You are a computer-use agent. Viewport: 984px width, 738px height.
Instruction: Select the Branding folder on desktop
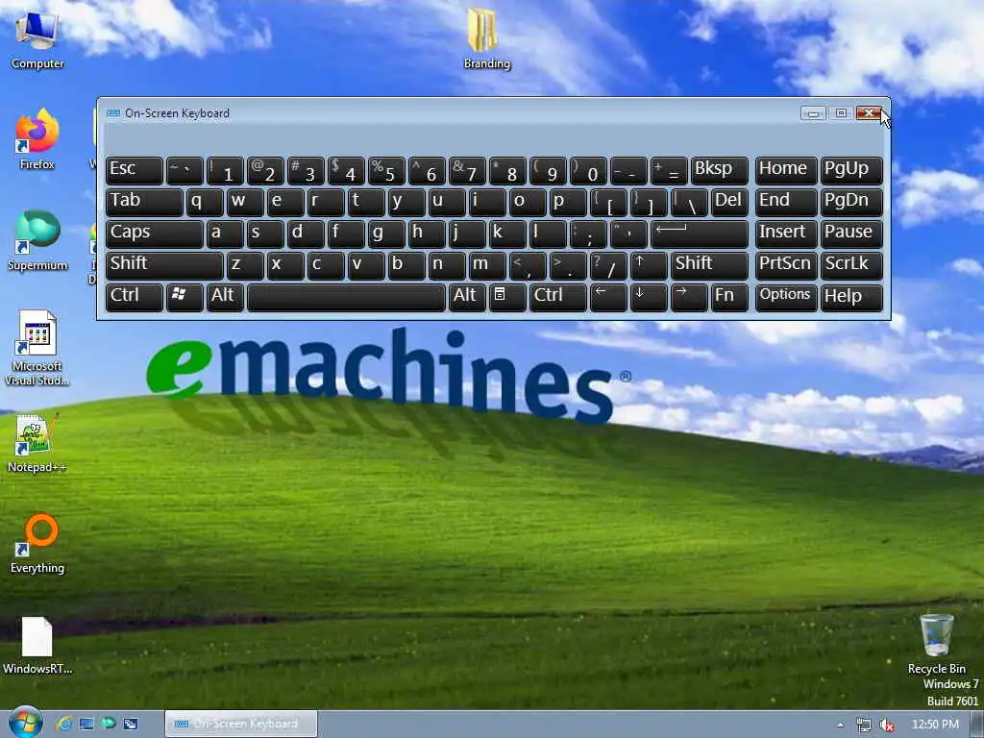(x=486, y=38)
